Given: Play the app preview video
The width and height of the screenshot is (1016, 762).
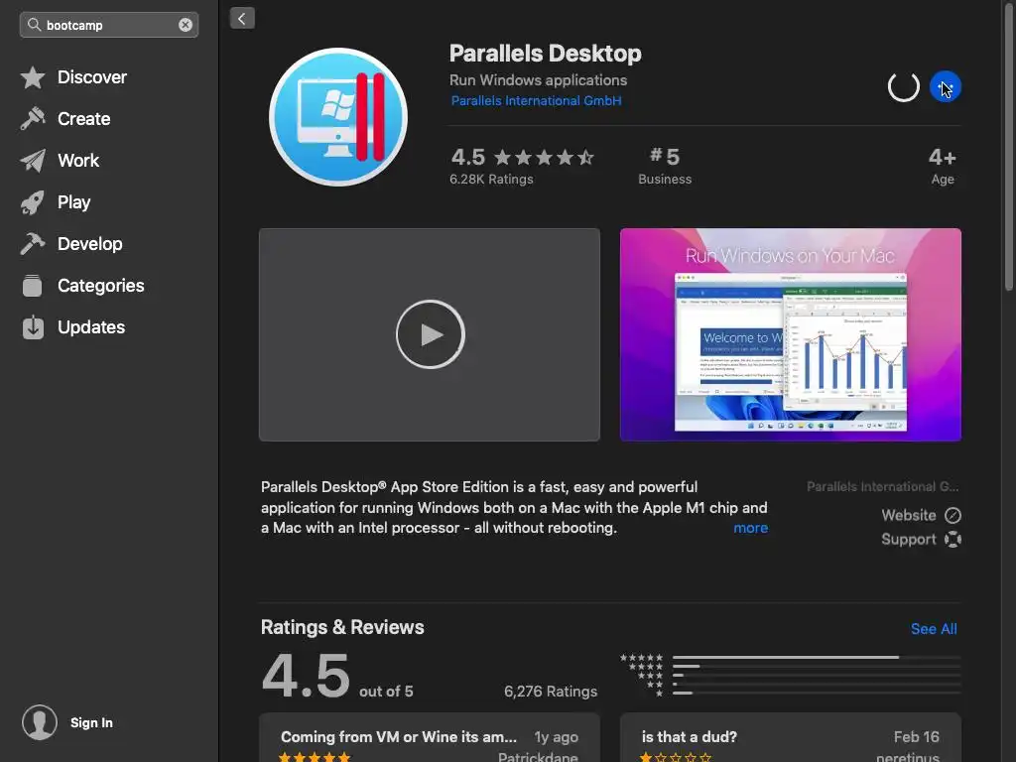Looking at the screenshot, I should 431,334.
